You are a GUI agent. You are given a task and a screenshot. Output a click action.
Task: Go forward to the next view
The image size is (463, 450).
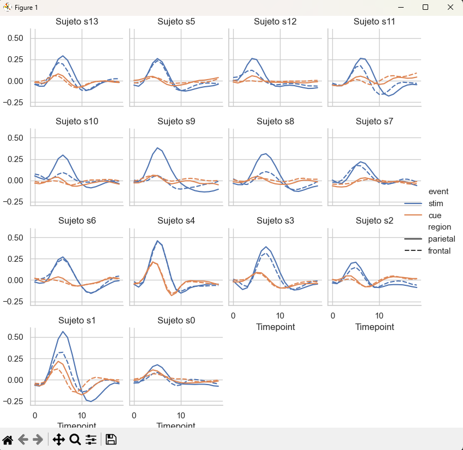click(x=38, y=440)
